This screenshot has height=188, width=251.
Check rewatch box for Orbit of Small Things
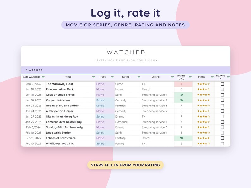[222, 95]
